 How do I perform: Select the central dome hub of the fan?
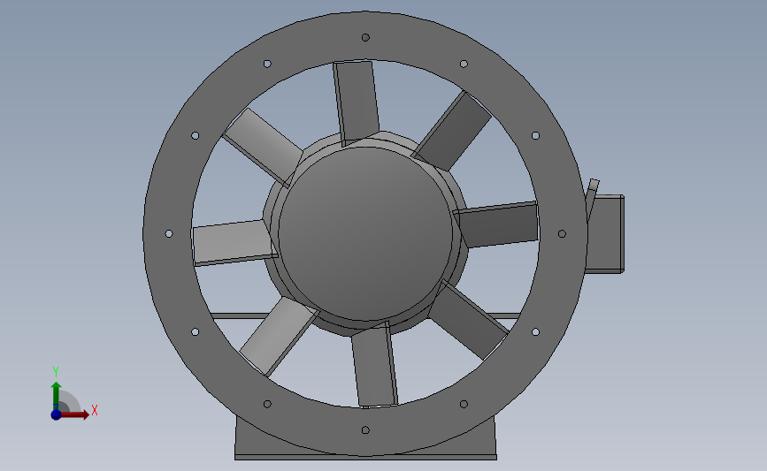point(365,233)
